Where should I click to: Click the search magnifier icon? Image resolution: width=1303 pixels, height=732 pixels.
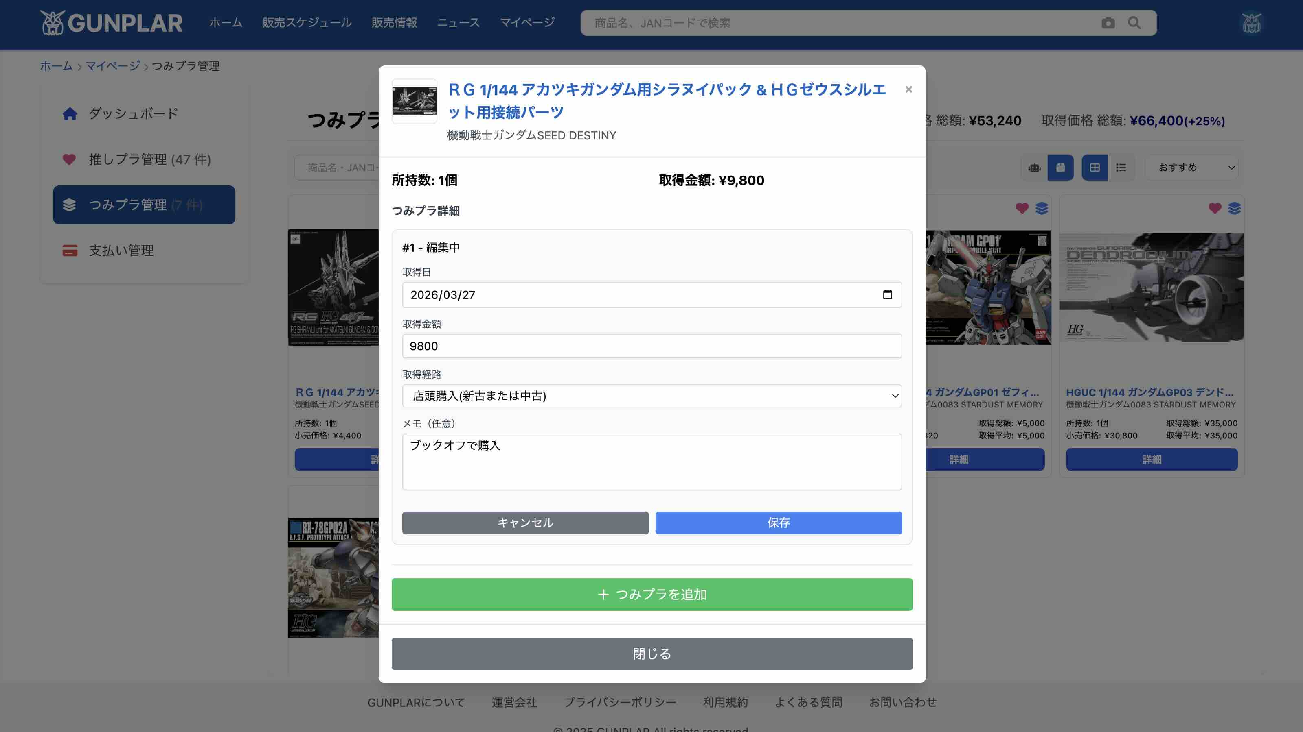(x=1134, y=23)
